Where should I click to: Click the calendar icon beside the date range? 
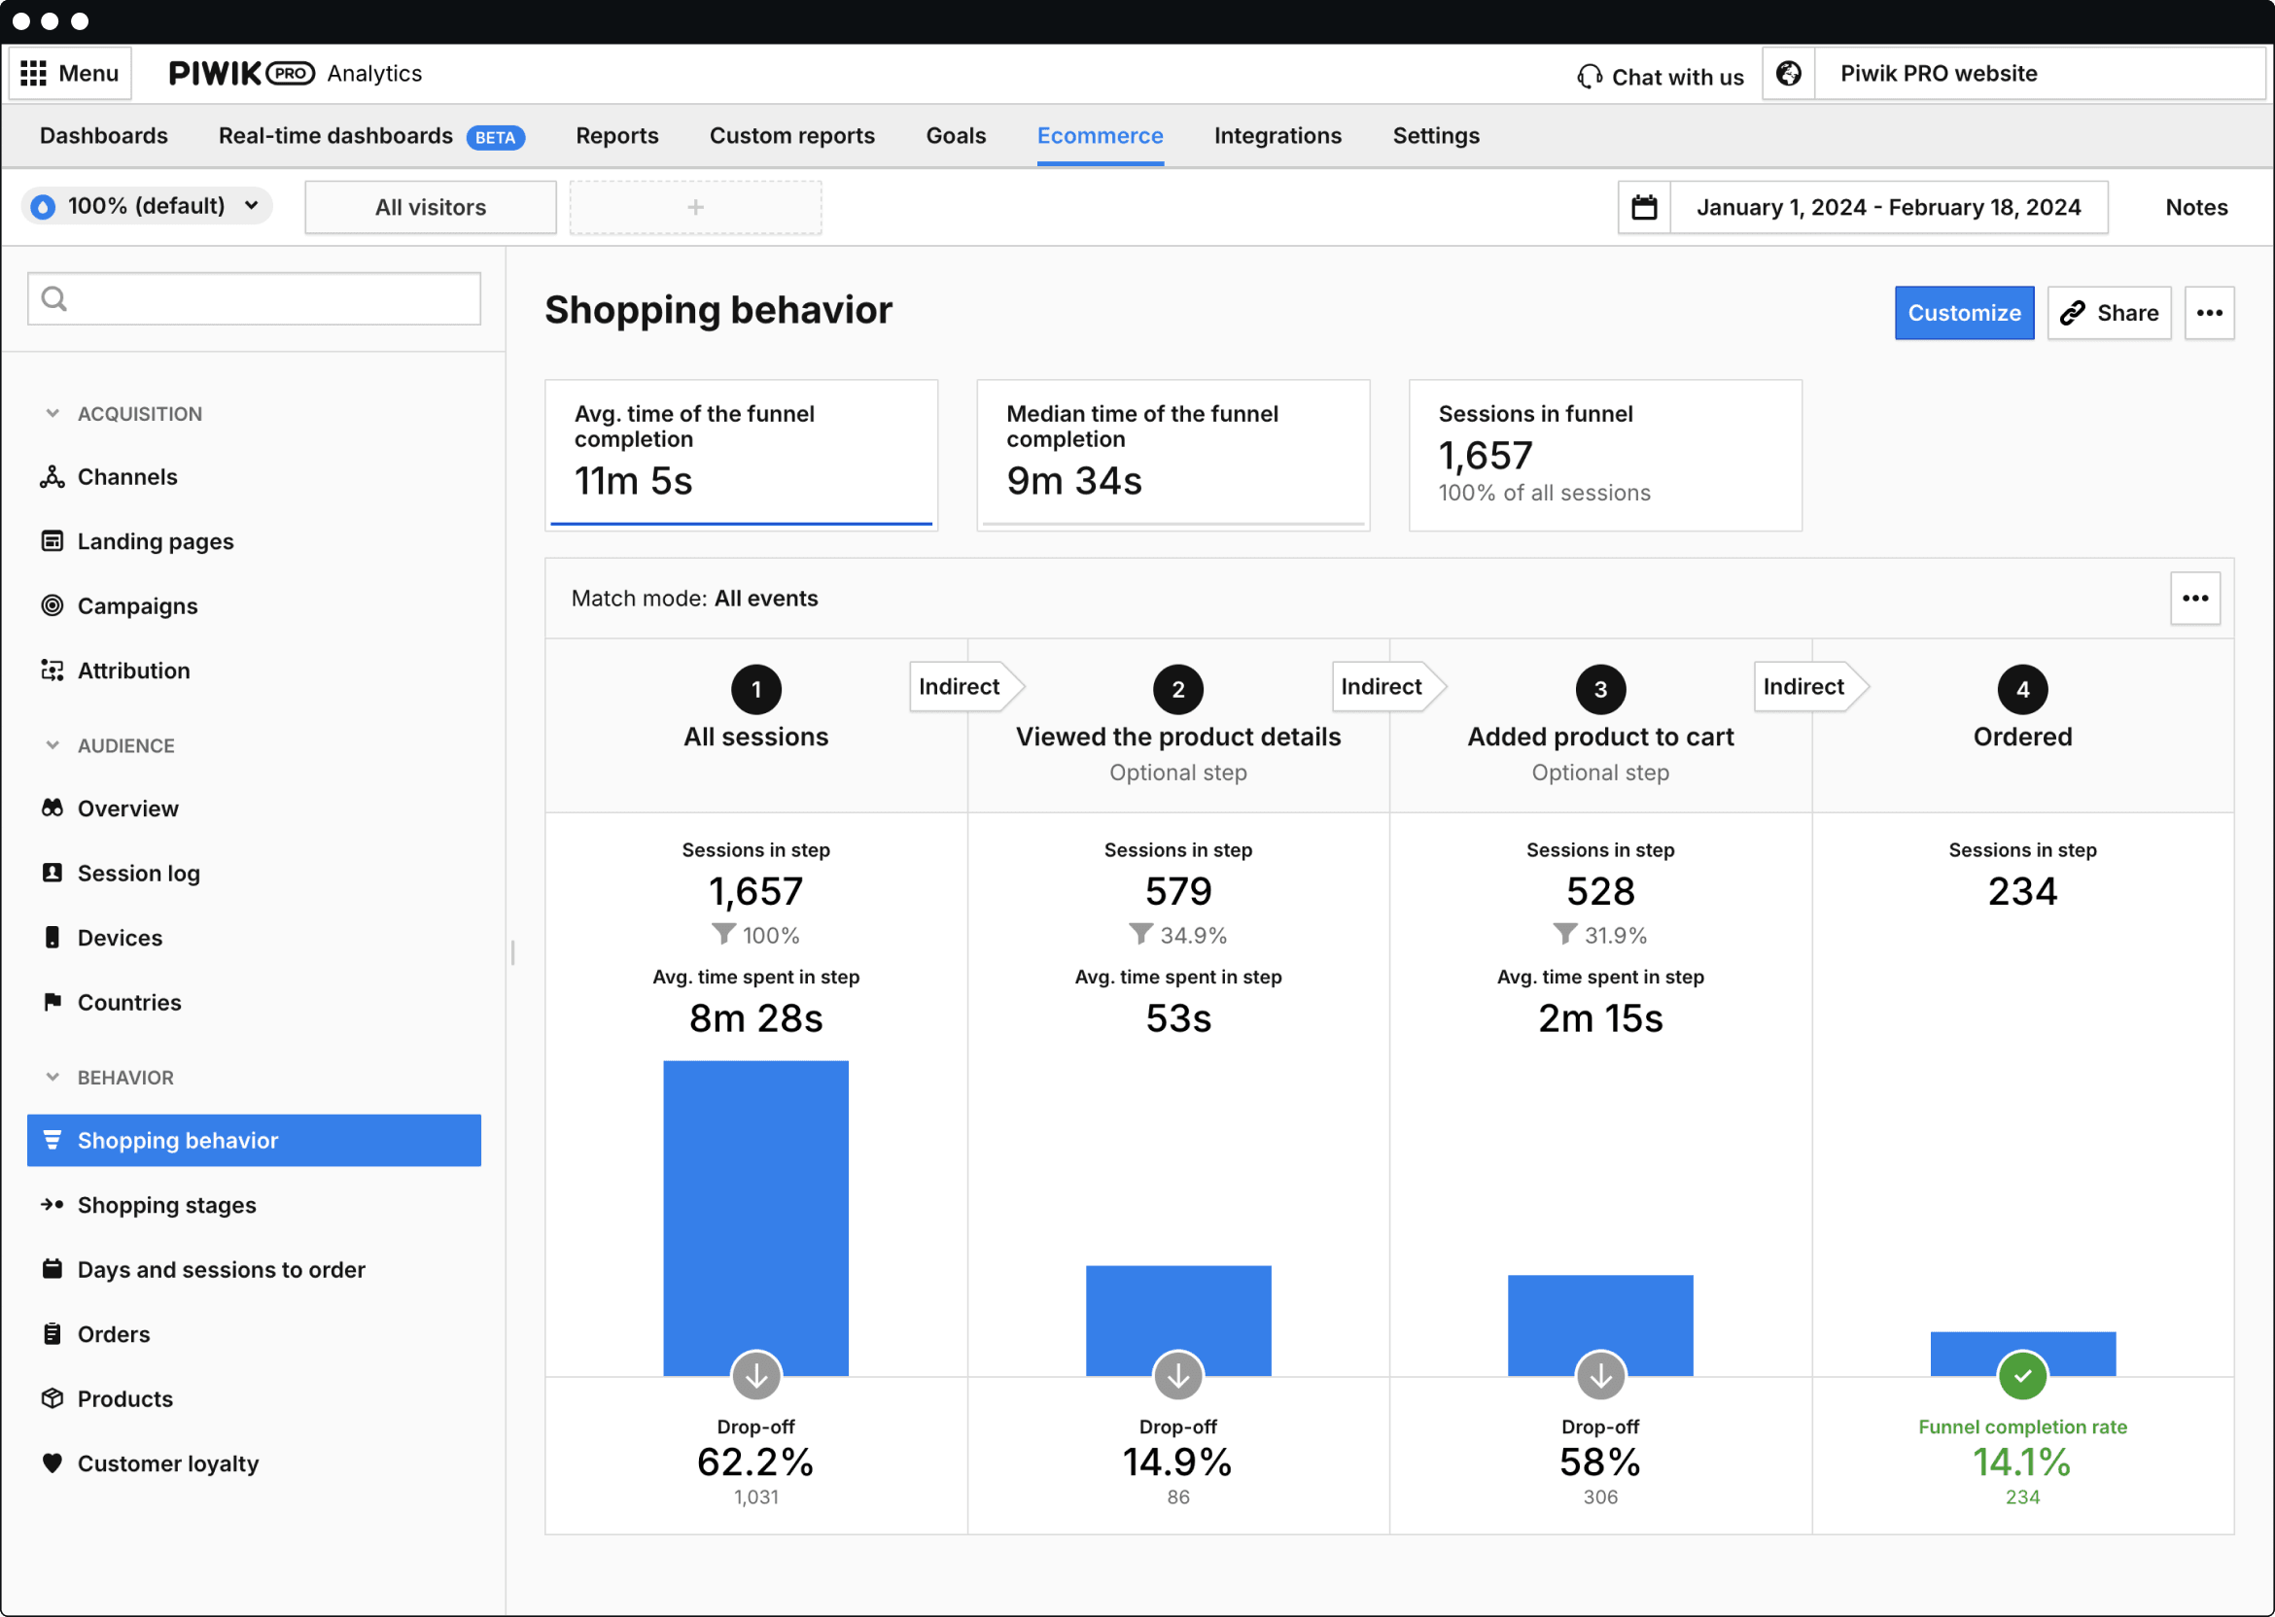pos(1644,206)
